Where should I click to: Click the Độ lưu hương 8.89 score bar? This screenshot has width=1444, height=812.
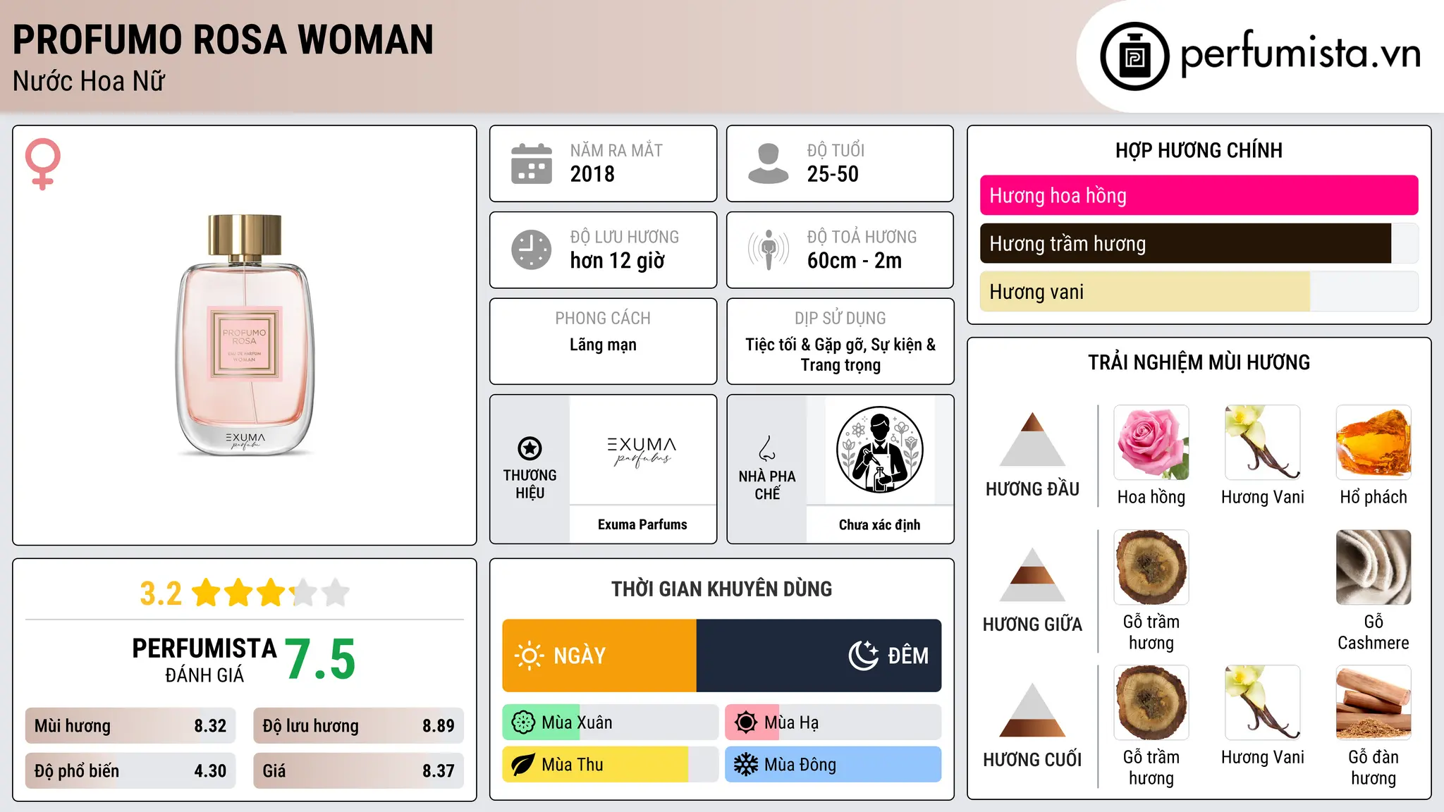pos(358,725)
